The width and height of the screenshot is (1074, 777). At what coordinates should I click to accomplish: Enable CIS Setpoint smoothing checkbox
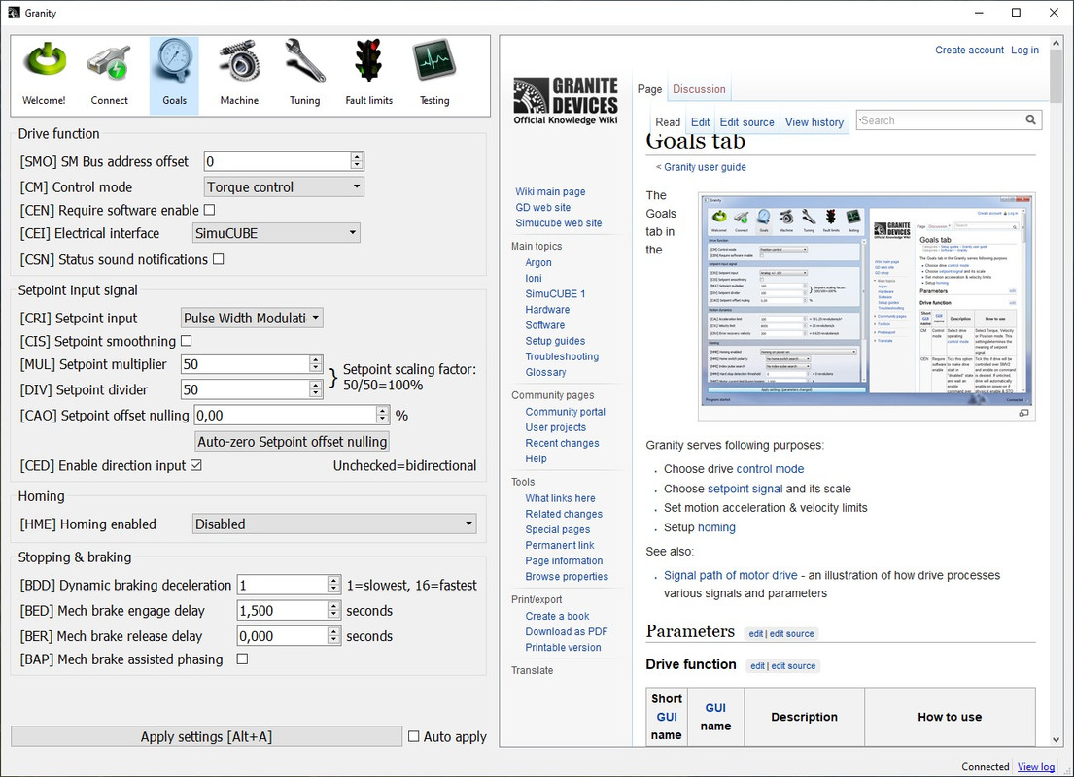click(x=187, y=340)
